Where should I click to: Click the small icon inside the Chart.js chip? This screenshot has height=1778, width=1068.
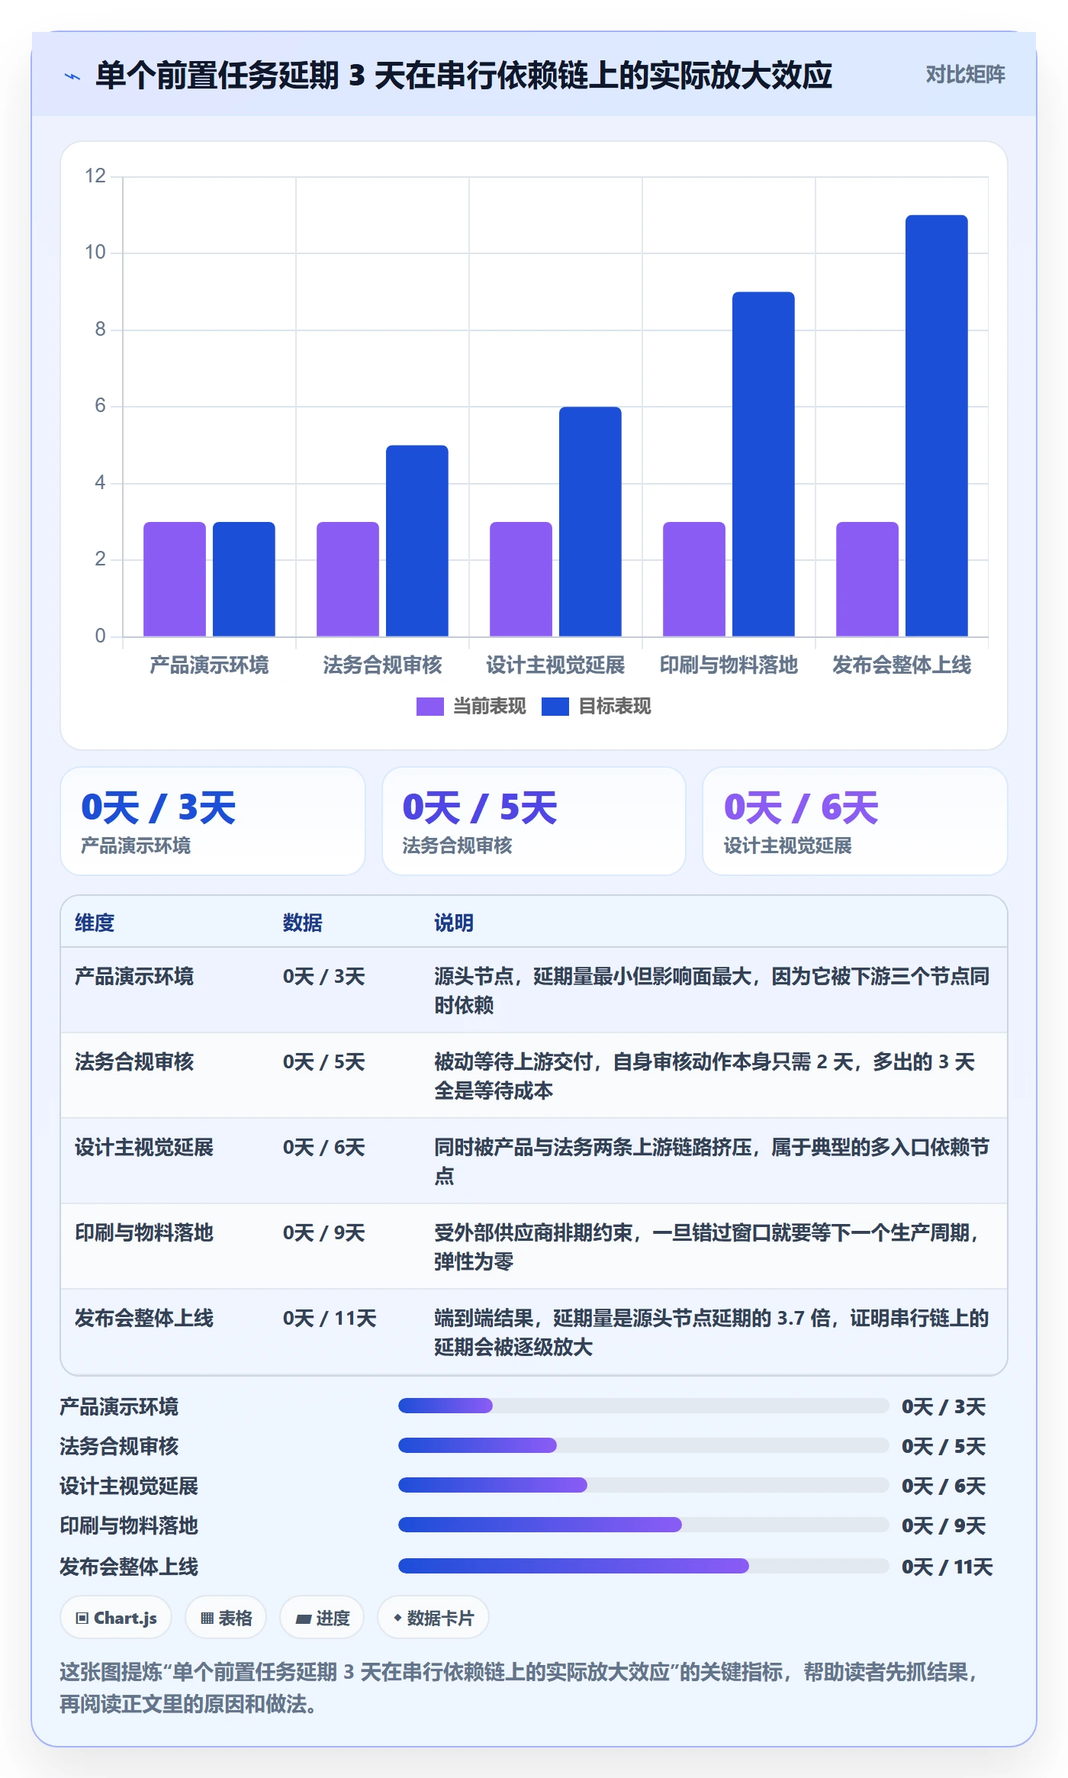click(x=82, y=1618)
